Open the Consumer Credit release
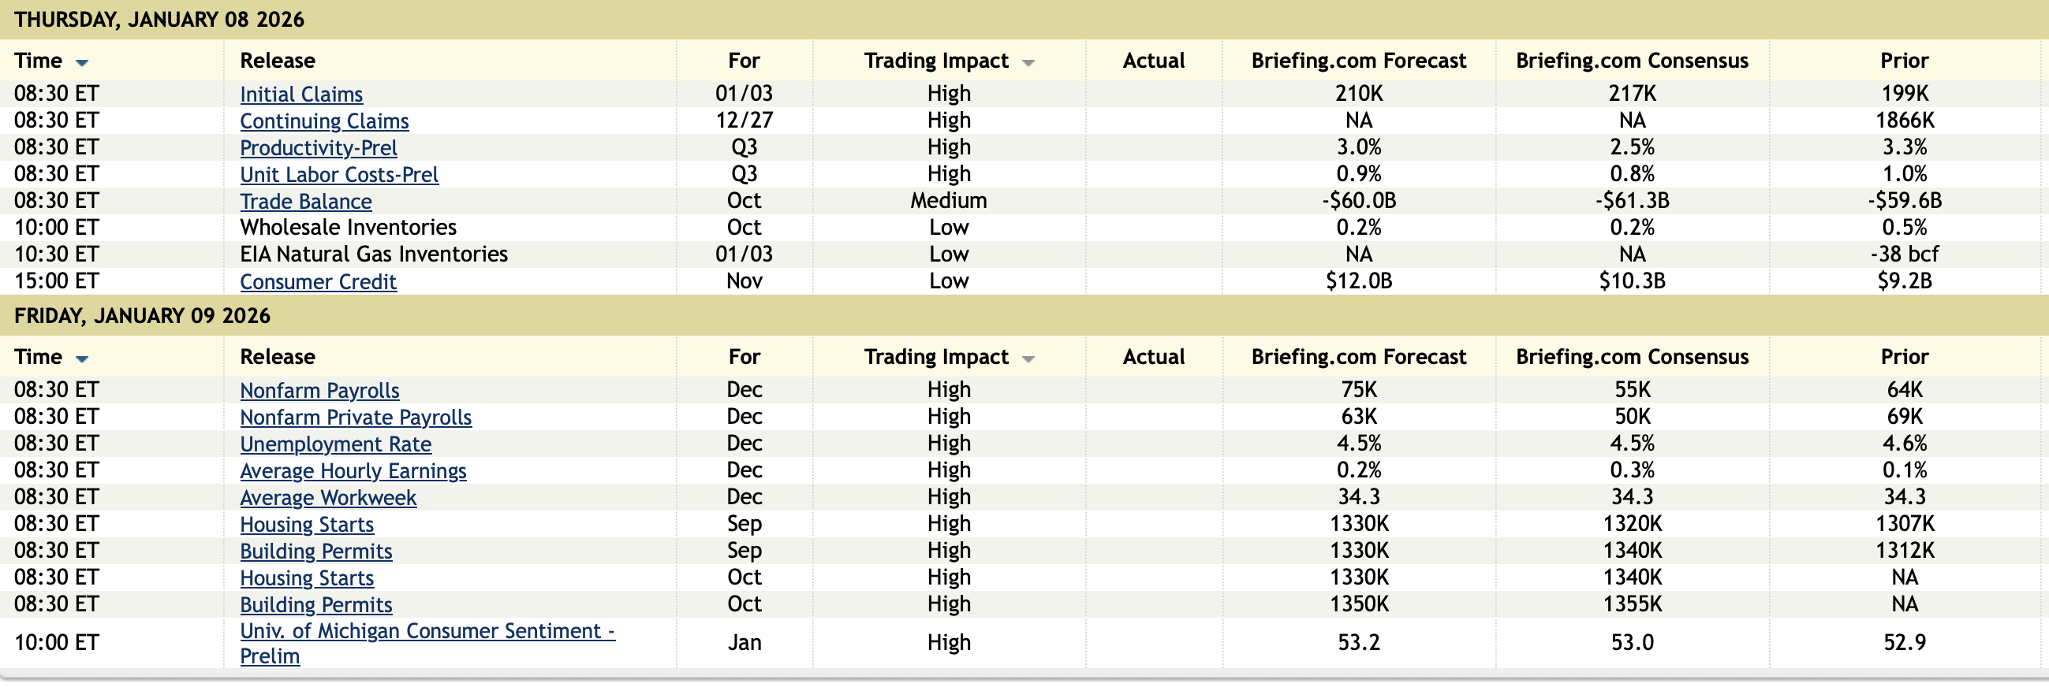The image size is (2049, 687). pos(318,282)
